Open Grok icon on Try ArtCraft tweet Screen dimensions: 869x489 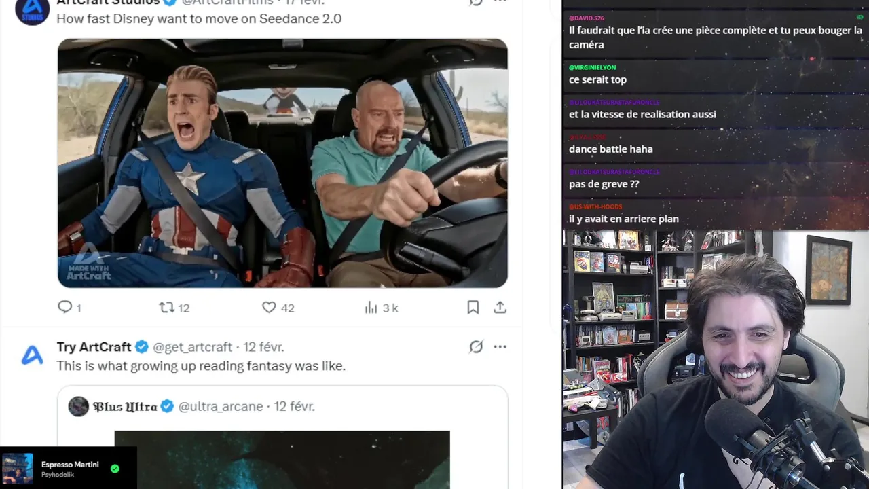[476, 347]
